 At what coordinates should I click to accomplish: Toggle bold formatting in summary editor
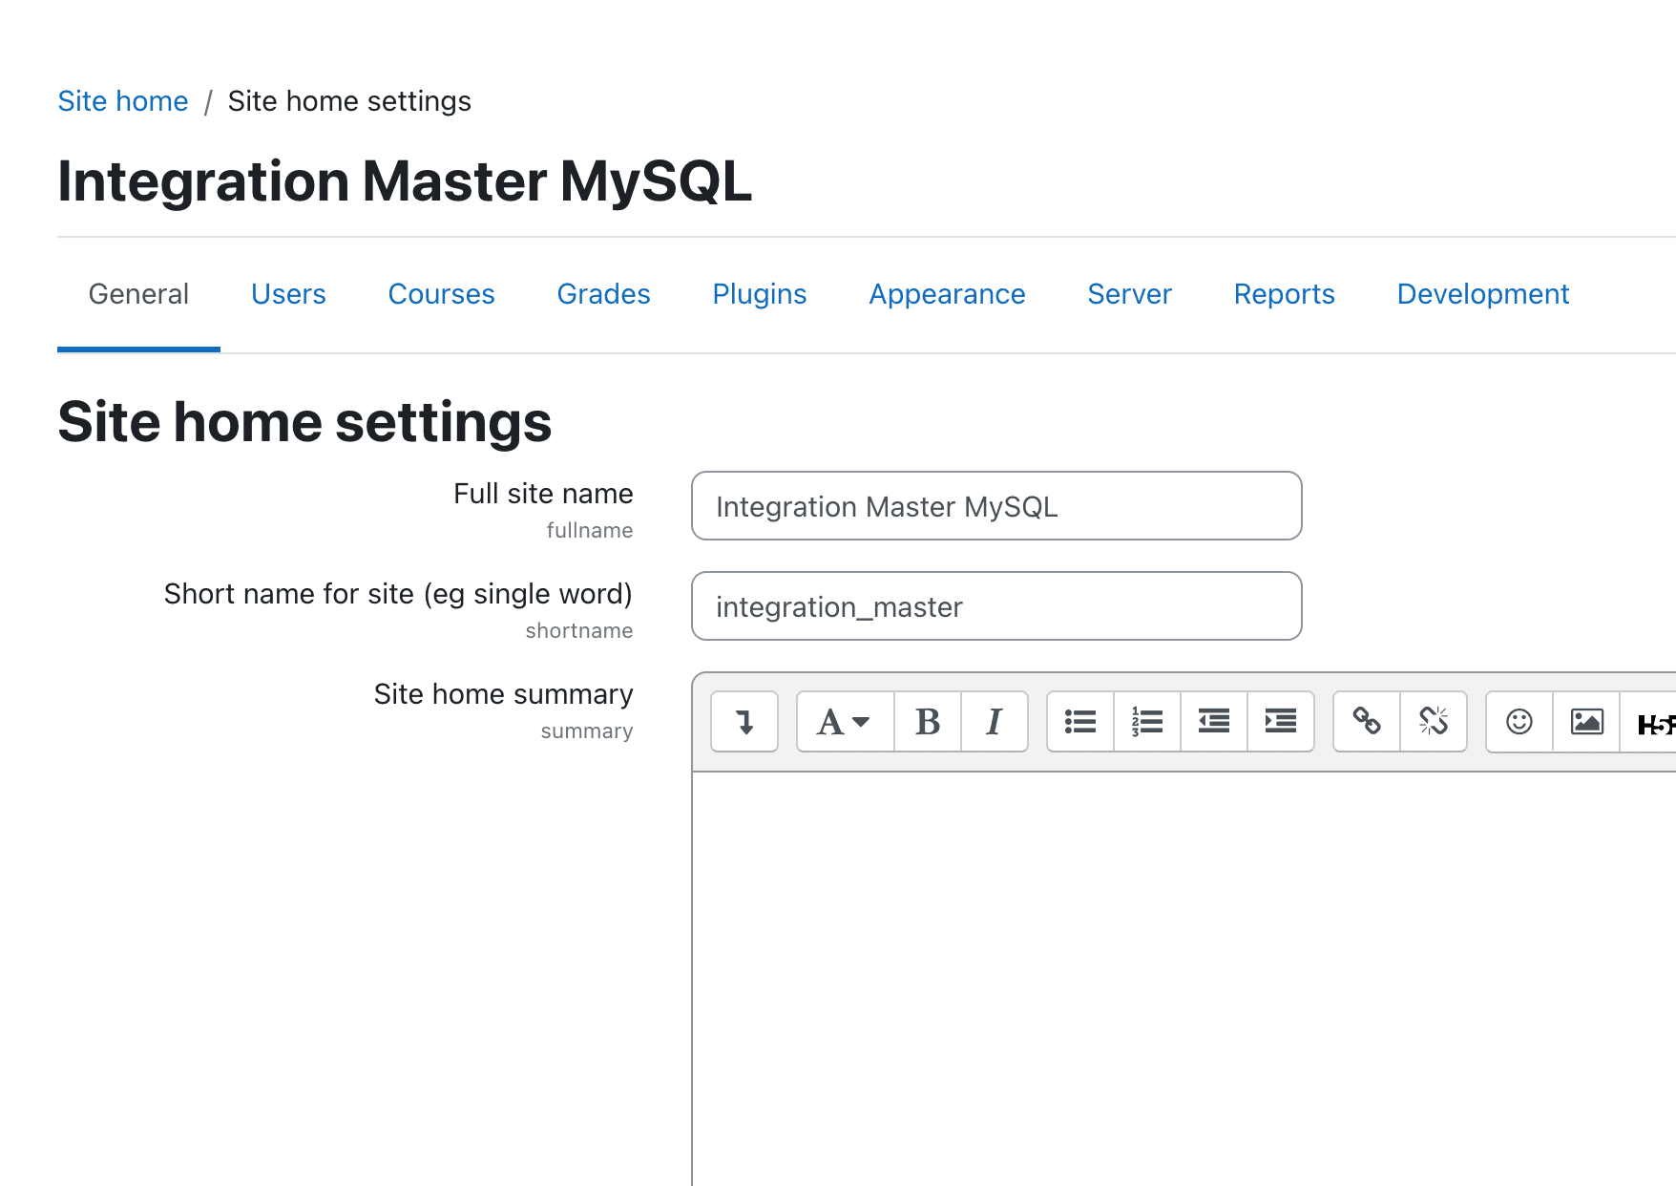pyautogui.click(x=928, y=722)
